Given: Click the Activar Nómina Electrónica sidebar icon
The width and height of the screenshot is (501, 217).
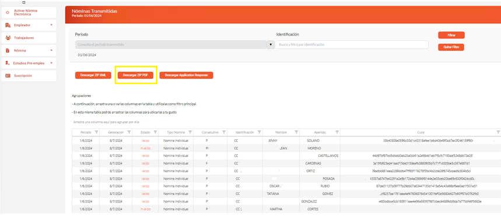Looking at the screenshot, I should pos(8,12).
